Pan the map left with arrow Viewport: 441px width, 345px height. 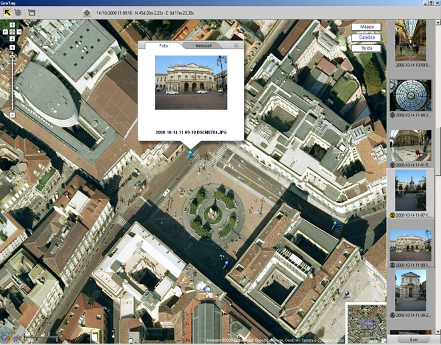tap(5, 32)
